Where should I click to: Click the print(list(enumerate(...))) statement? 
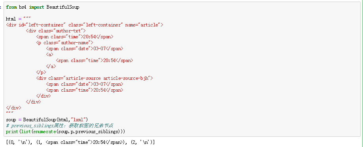coord(66,132)
